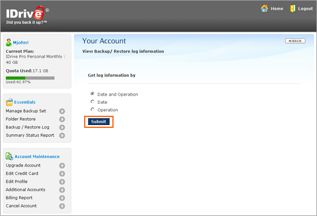Open Cancel Account page
The image size is (317, 216).
coord(21,206)
